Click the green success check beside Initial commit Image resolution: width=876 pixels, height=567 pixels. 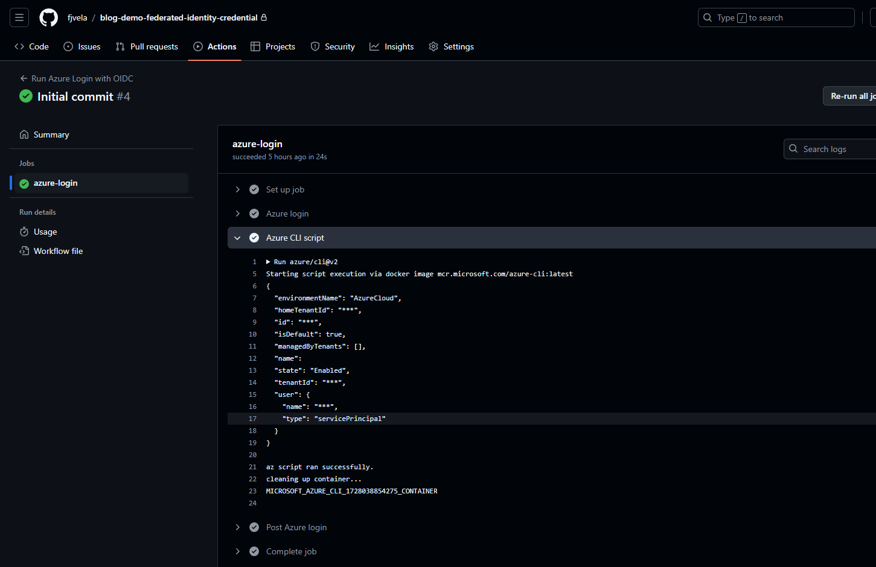coord(26,96)
